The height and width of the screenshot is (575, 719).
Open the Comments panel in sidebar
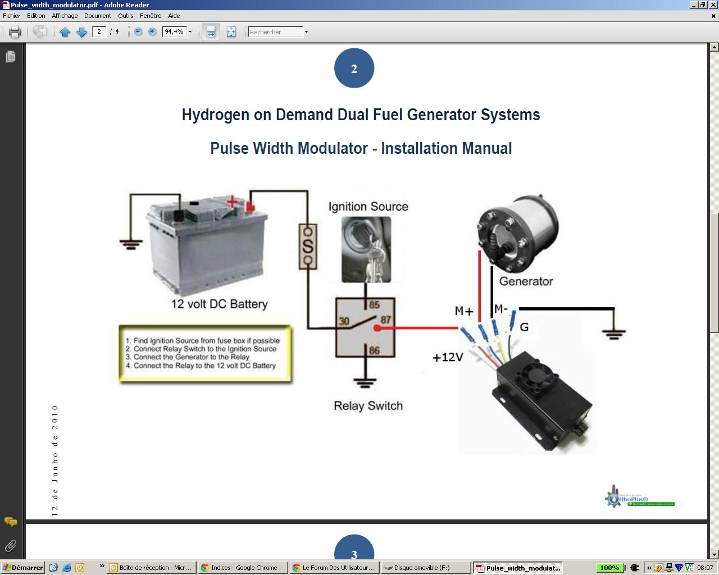coord(10,522)
